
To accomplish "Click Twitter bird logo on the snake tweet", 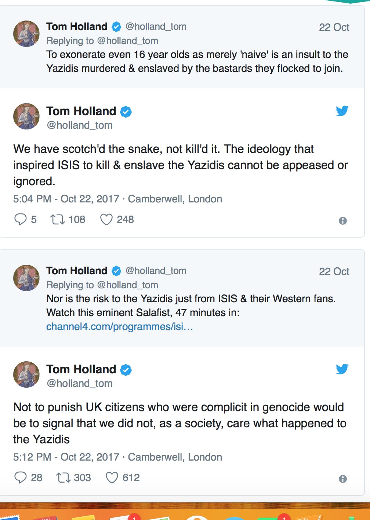I will (342, 111).
